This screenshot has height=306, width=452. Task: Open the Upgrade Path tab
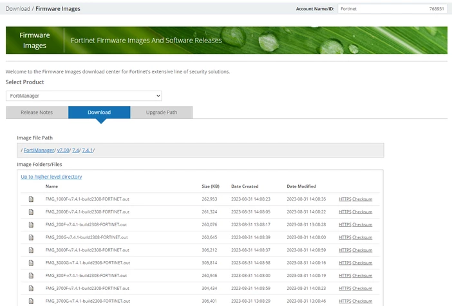pyautogui.click(x=162, y=113)
